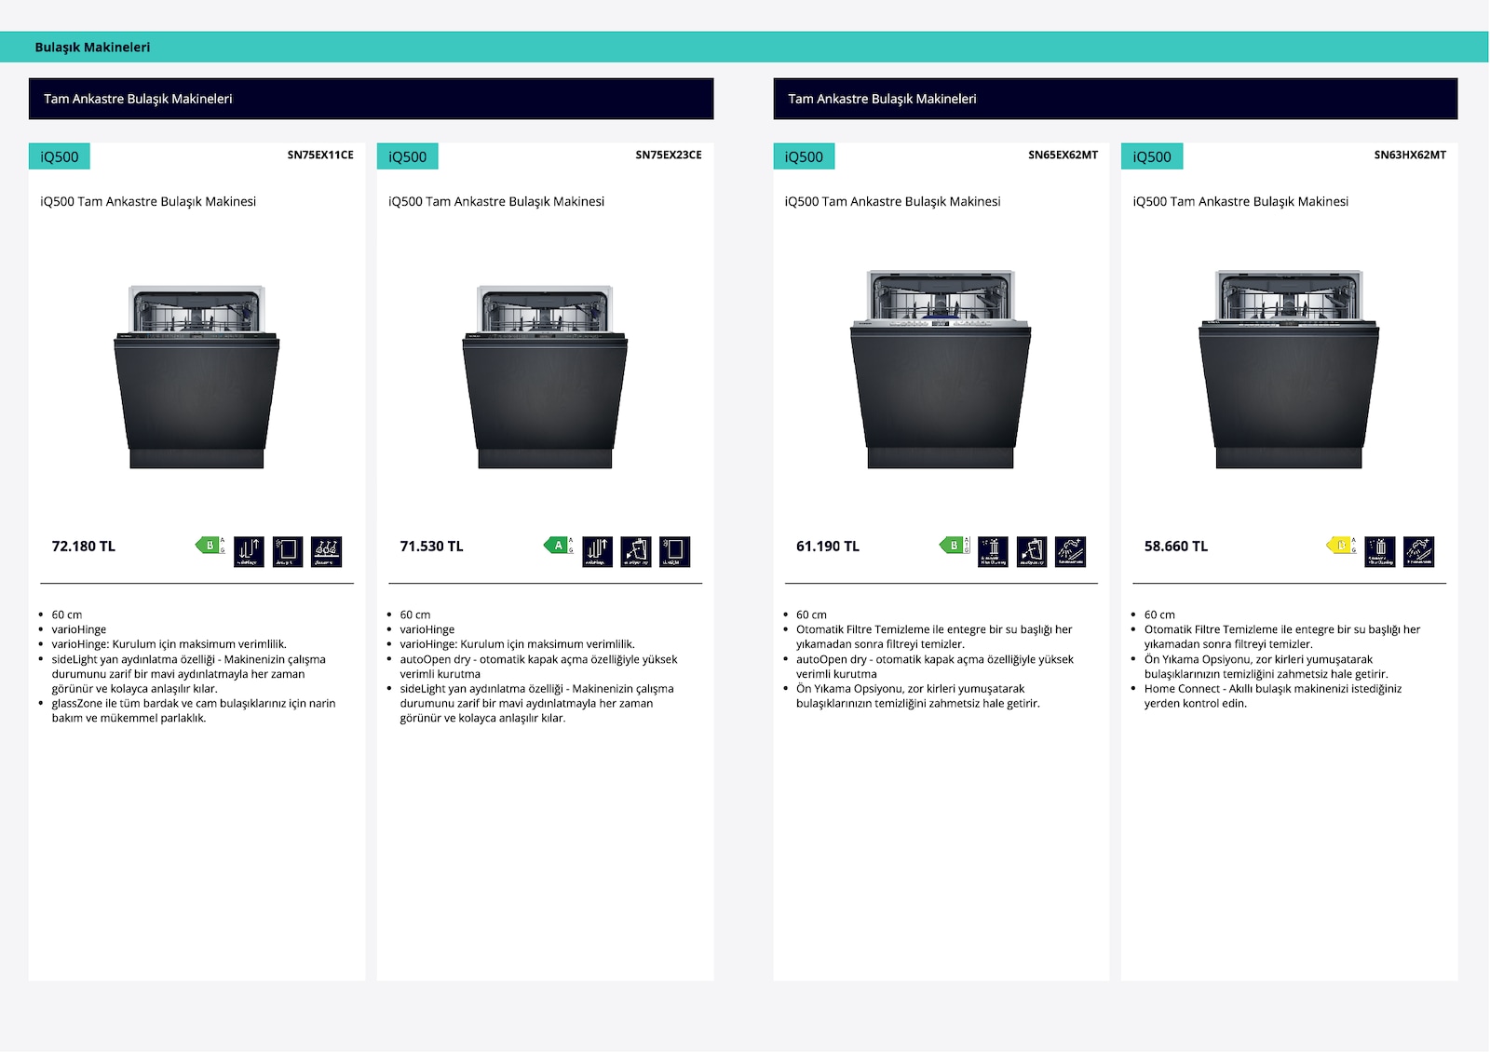Click the 61.190 TL price
This screenshot has width=1490, height=1053.
click(828, 547)
